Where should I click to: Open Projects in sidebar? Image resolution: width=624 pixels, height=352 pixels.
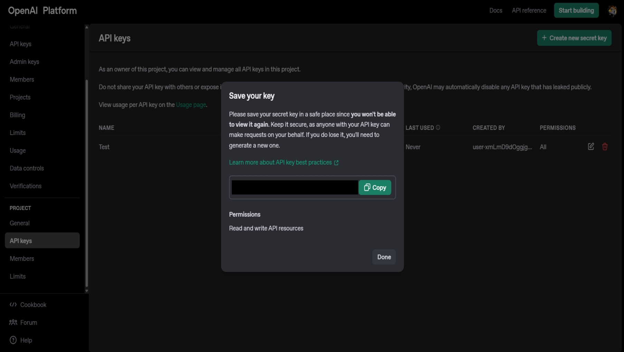click(x=20, y=97)
